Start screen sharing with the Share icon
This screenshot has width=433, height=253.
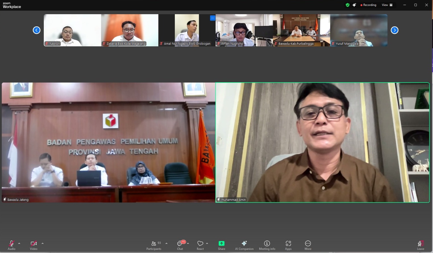click(x=221, y=245)
